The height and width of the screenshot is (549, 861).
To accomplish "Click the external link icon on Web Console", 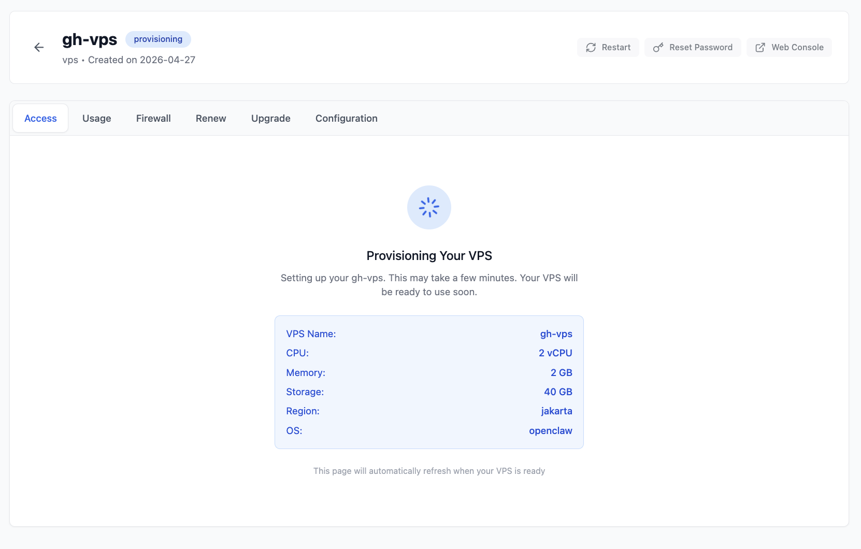I will 760,47.
